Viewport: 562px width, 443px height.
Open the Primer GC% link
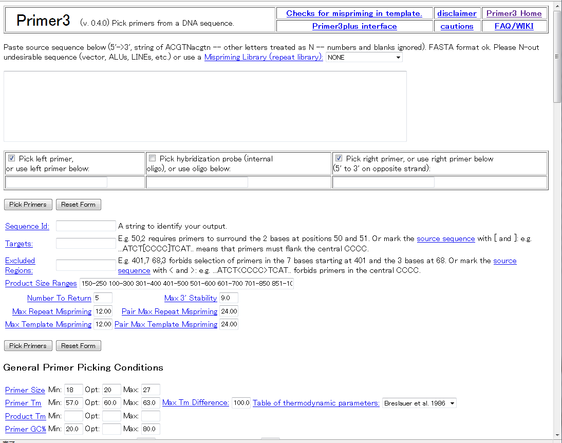point(26,429)
